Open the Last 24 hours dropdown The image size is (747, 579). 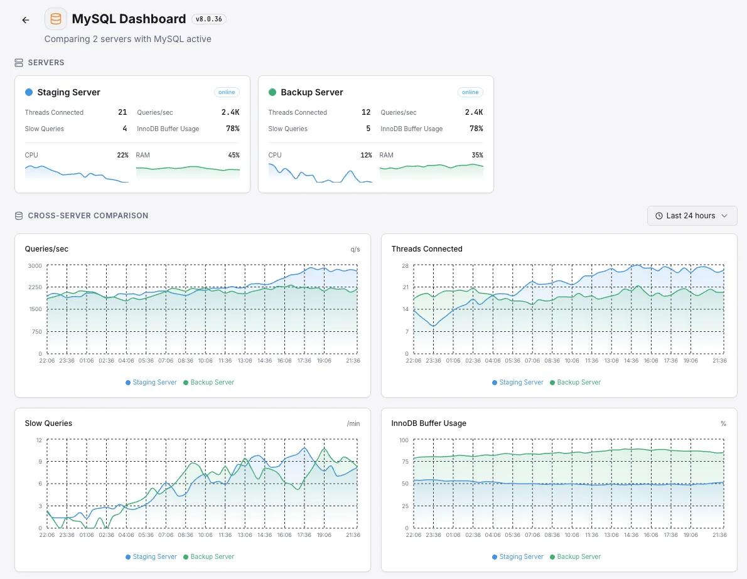click(x=692, y=216)
